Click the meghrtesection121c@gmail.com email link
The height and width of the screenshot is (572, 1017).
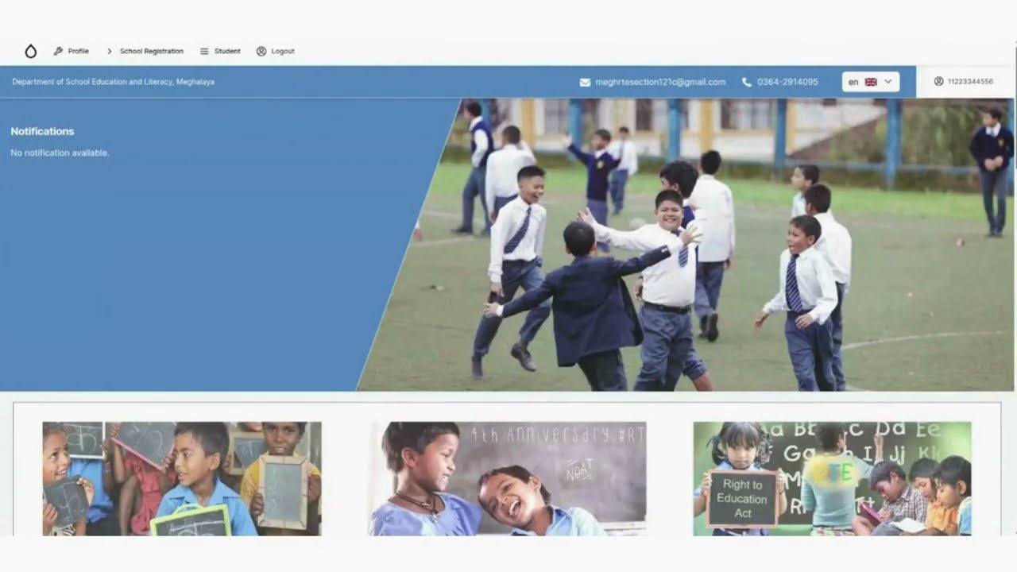point(660,82)
